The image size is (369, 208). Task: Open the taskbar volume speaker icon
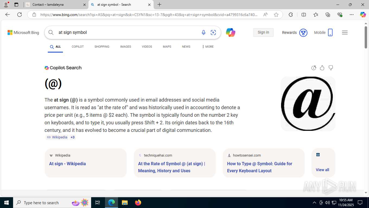coord(327,203)
